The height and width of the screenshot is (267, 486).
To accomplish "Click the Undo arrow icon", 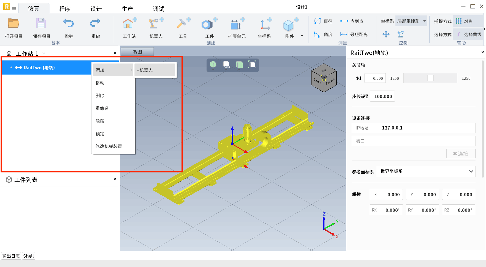I will coord(68,24).
